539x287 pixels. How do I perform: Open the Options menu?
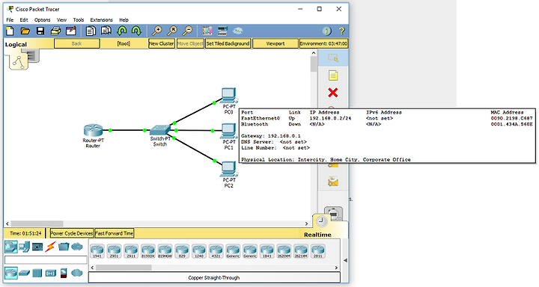click(x=42, y=20)
